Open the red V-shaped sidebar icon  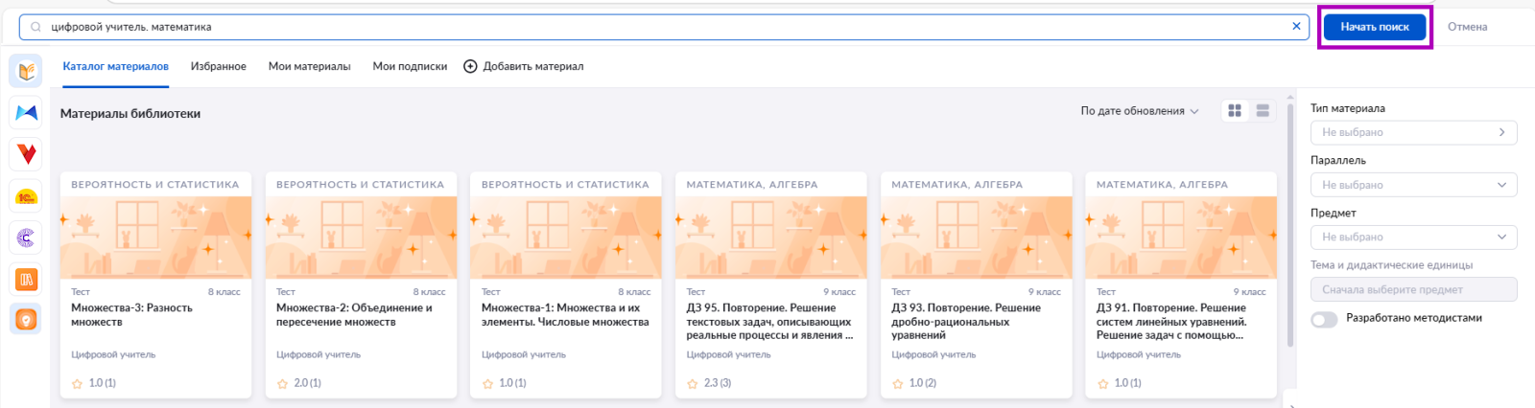pyautogui.click(x=26, y=153)
